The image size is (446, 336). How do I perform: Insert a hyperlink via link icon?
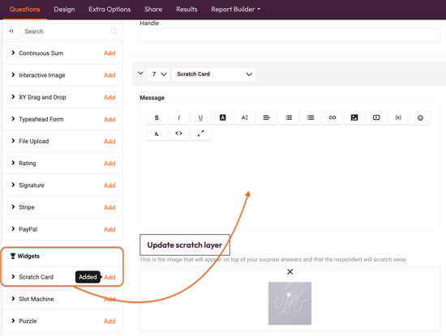click(x=332, y=117)
